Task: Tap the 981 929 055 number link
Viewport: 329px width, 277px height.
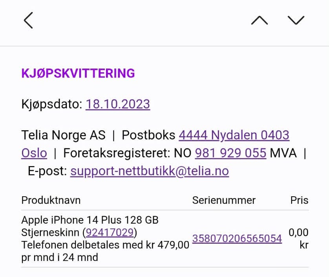Action: tap(230, 153)
